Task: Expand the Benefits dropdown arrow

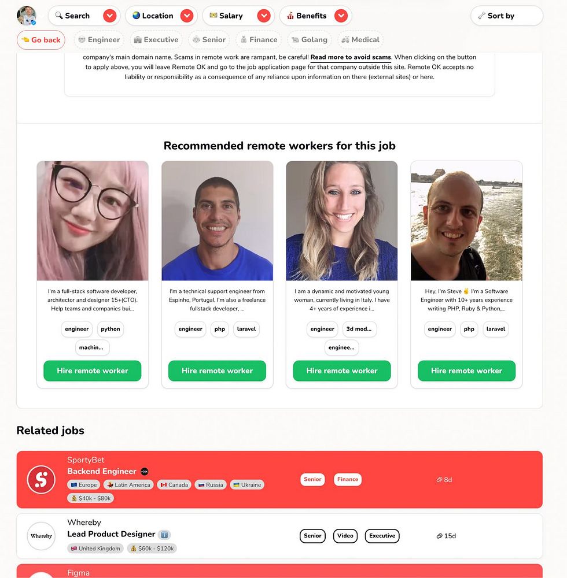Action: (x=341, y=16)
